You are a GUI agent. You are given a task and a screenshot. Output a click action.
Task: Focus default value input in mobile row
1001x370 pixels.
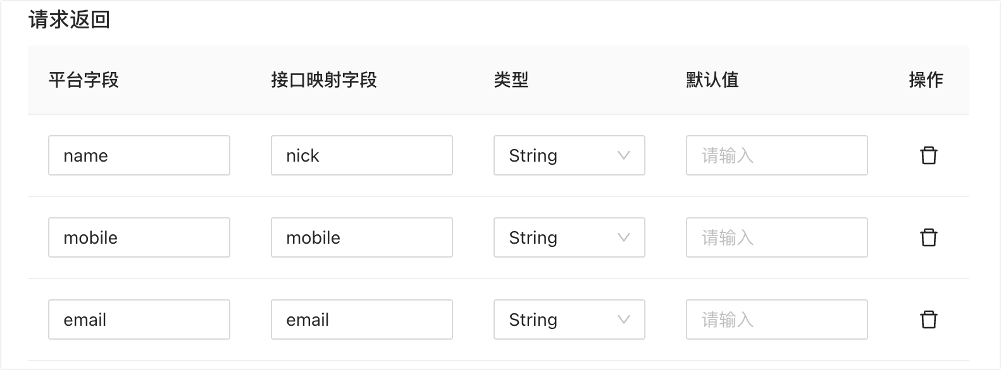(x=776, y=237)
